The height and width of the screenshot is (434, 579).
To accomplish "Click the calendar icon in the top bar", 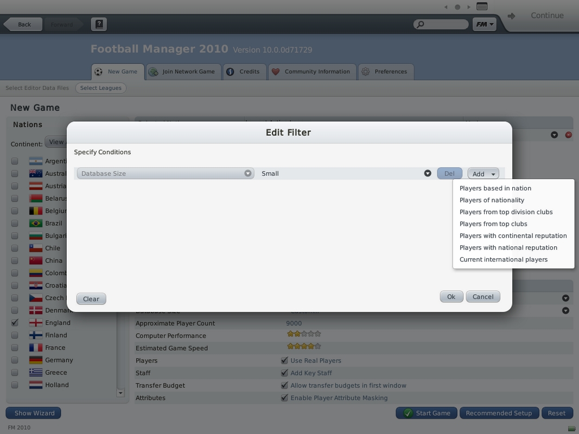I will [x=481, y=7].
